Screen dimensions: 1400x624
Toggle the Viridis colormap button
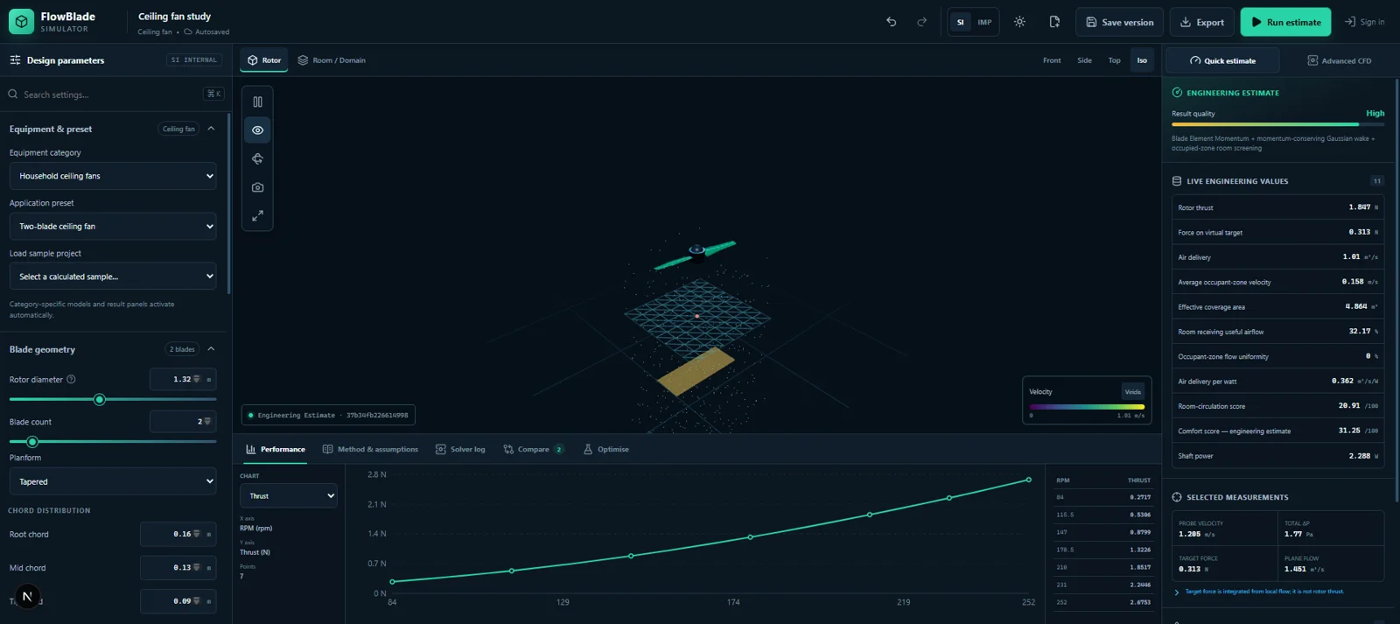coord(1132,392)
